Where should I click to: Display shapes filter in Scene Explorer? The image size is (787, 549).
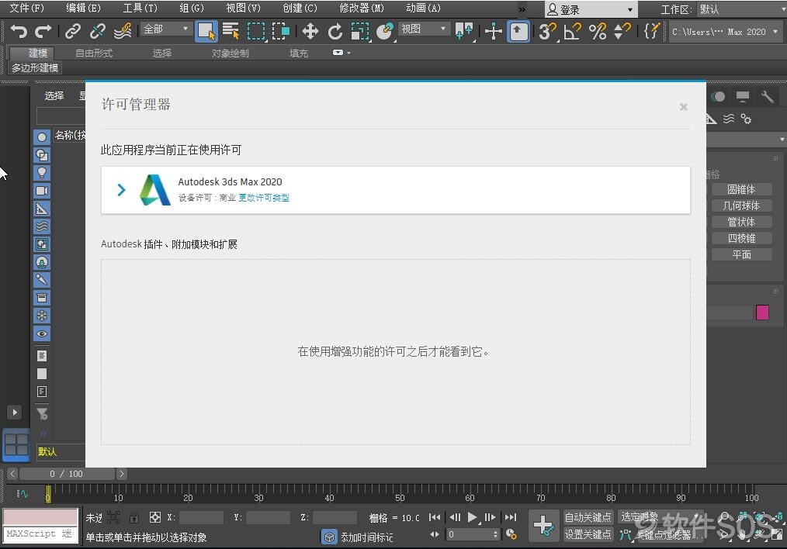click(x=42, y=155)
